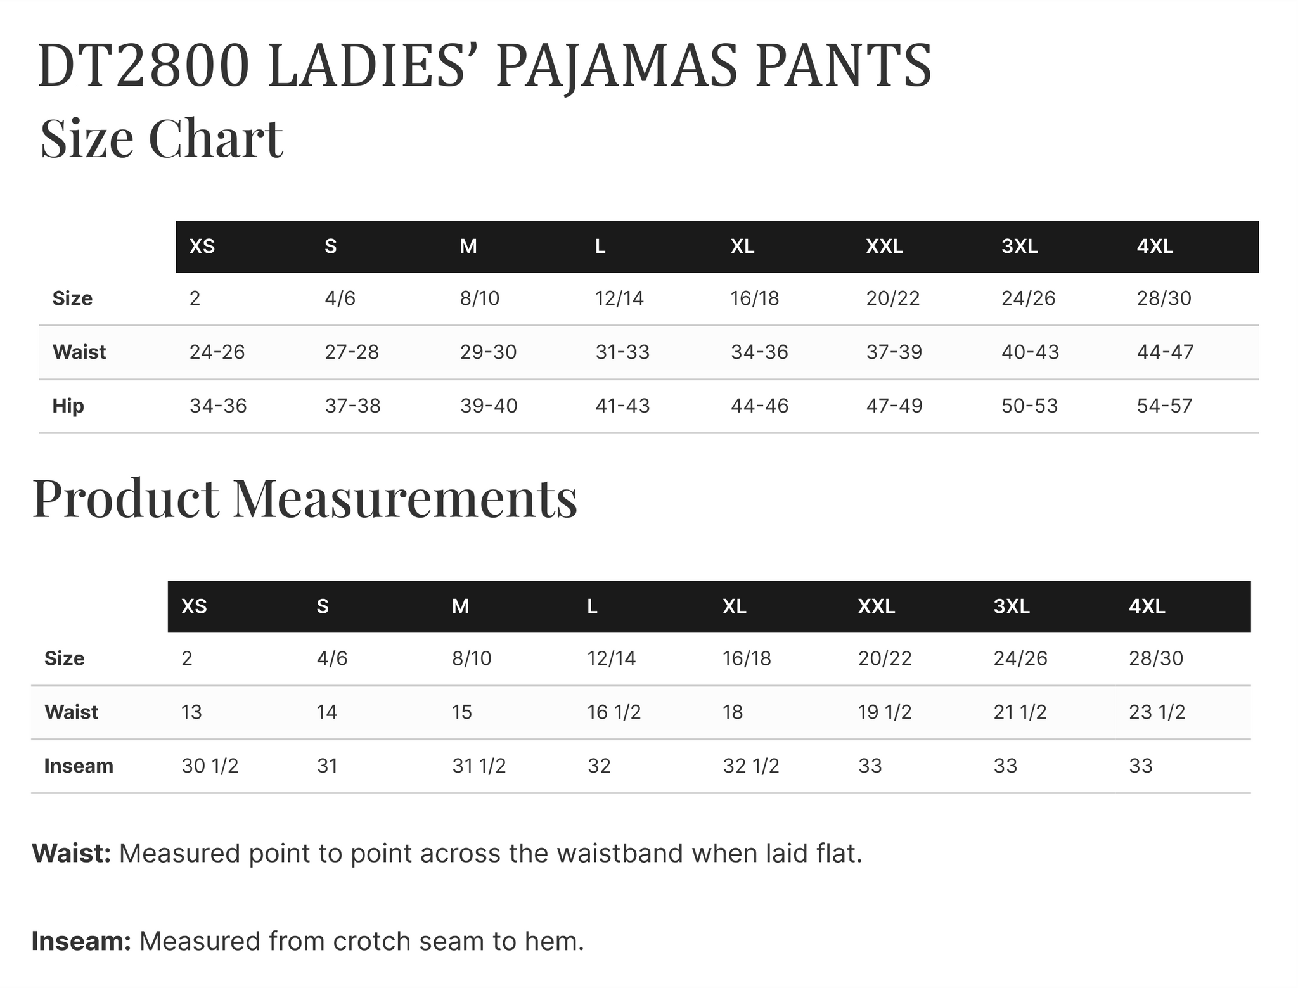Click the bold Waist: note below the tables
The image size is (1298, 988).
[x=72, y=854]
